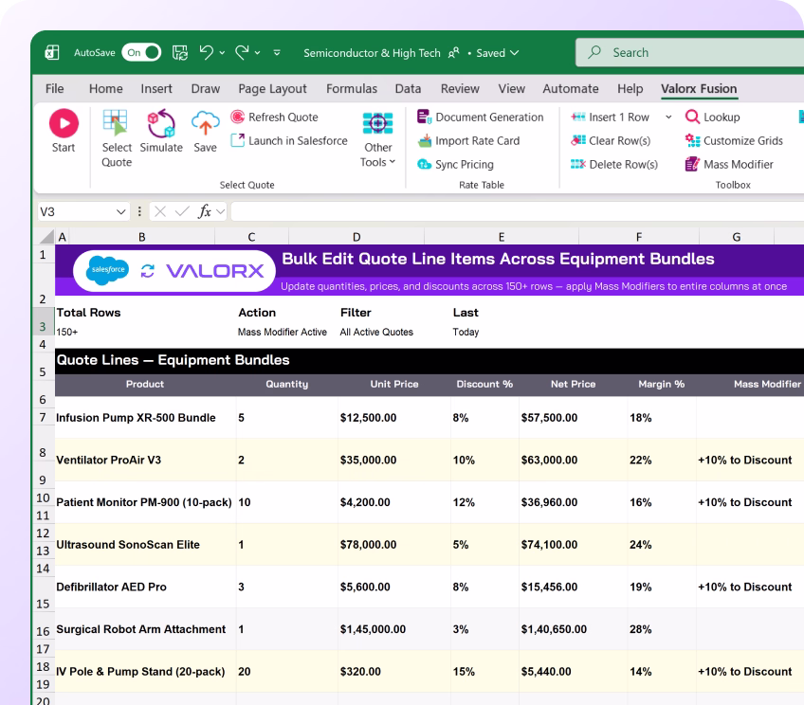Click the 'Mass Modifier Active' cell
The width and height of the screenshot is (804, 705).
point(283,332)
